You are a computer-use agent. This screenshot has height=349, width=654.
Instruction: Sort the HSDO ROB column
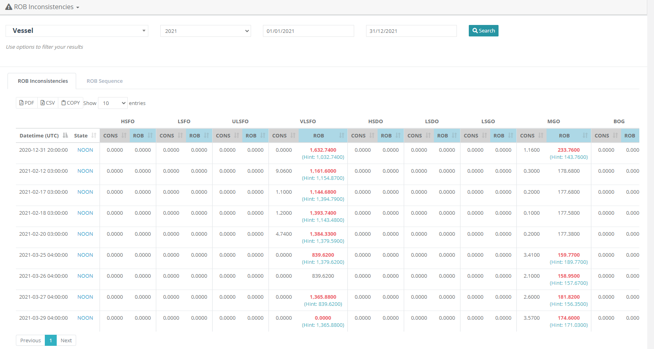[390, 135]
